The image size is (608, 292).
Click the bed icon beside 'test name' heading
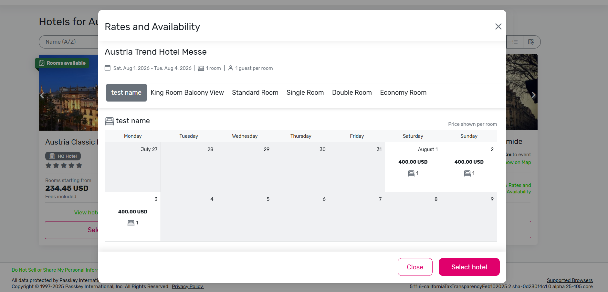110,121
